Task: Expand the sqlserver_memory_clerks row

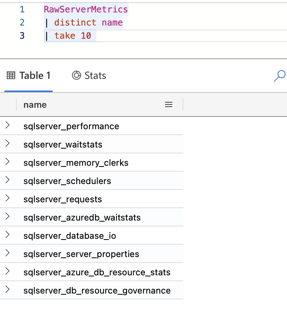Action: [x=7, y=162]
